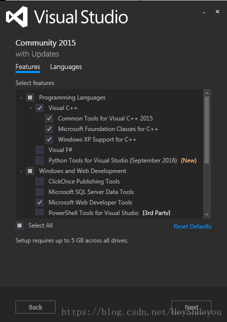Viewport: 227px width, 322px height.
Task: Click the scrollbar down arrow
Action: [x=206, y=214]
